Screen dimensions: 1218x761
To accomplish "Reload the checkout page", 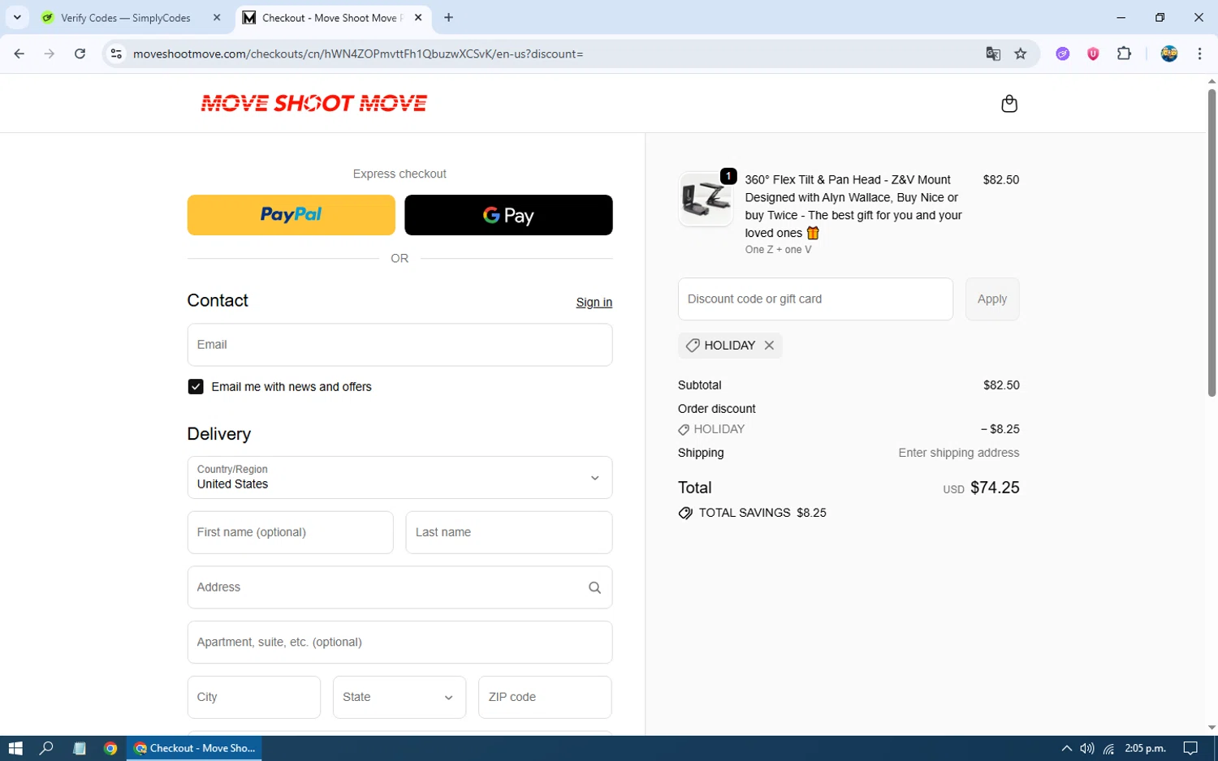I will coord(80,54).
